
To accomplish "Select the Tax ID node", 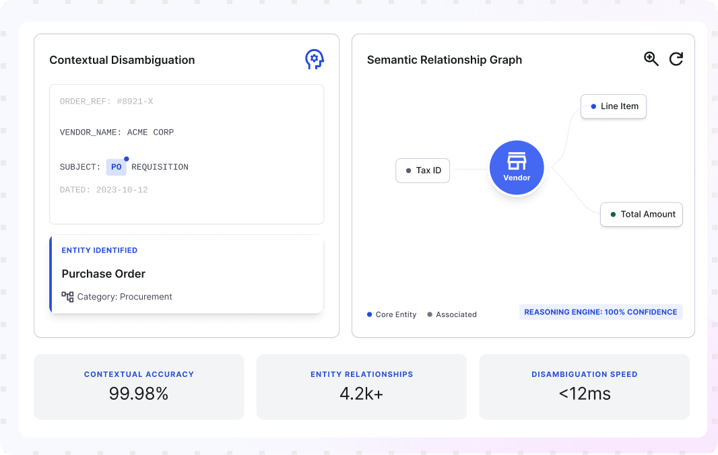I will click(422, 170).
